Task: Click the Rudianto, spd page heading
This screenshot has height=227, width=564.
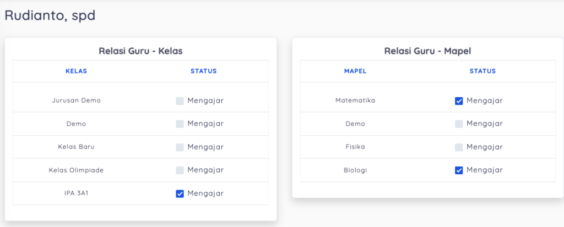Action: tap(50, 15)
